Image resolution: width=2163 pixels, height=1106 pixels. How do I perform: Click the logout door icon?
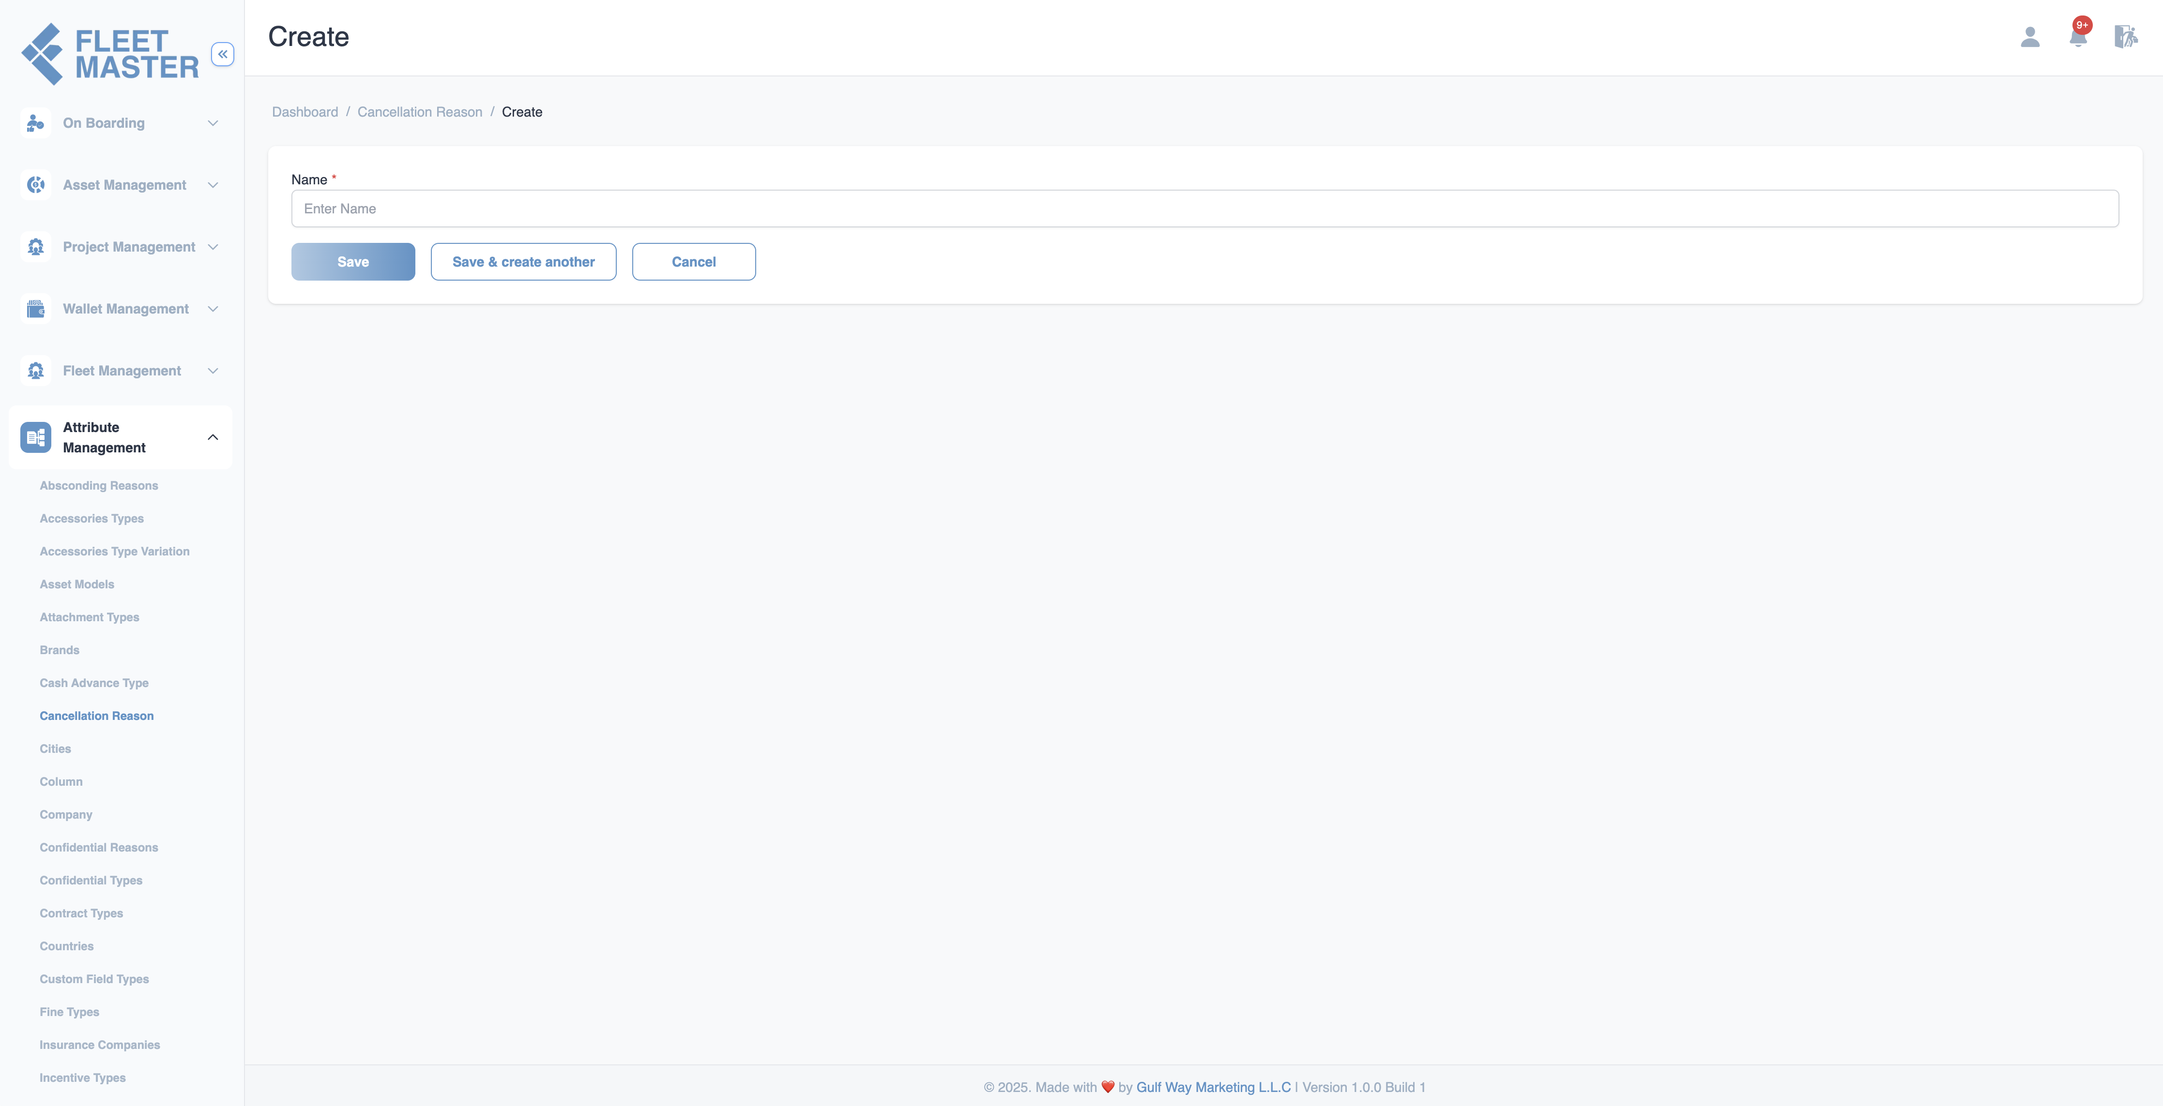pyautogui.click(x=2125, y=37)
